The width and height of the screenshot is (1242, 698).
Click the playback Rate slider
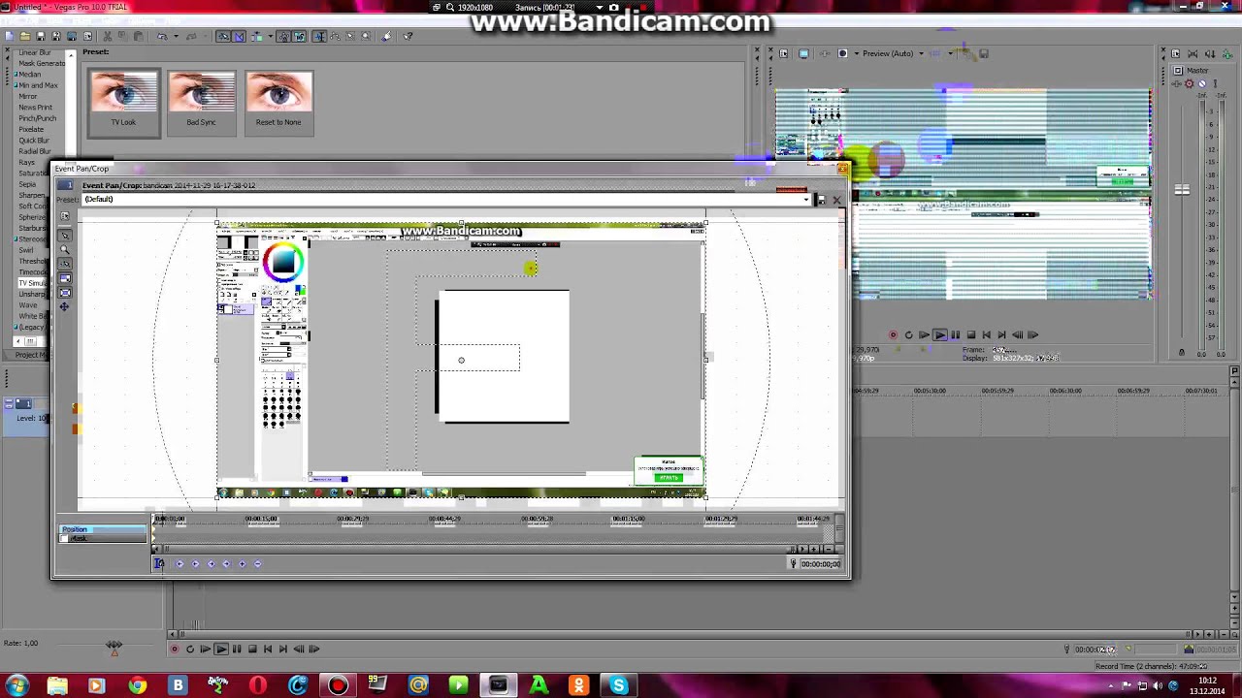point(114,645)
